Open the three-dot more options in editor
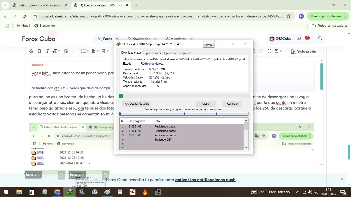Image resolution: width=351 pixels, height=197 pixels. [x=73, y=51]
